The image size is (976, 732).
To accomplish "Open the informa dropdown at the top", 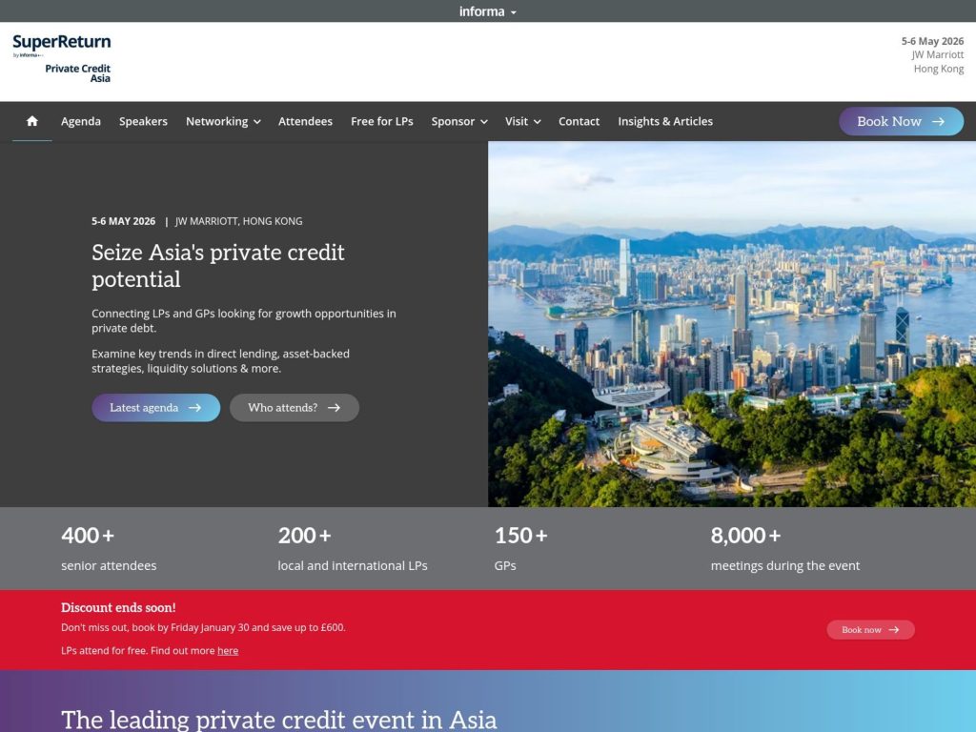I will click(x=488, y=10).
